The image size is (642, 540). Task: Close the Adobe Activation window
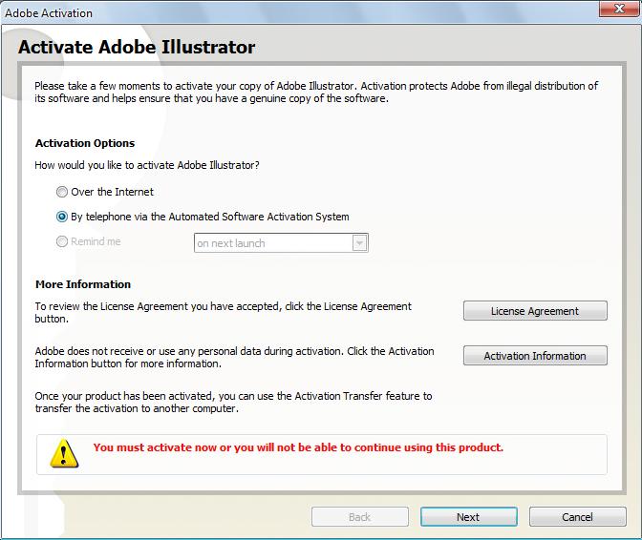619,9
